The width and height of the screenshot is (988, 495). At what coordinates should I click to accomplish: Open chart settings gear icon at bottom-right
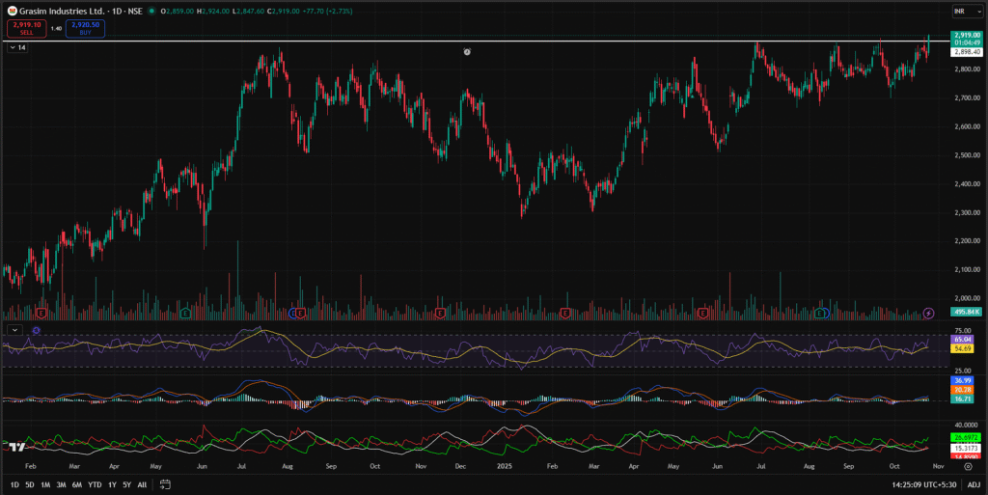pos(968,465)
